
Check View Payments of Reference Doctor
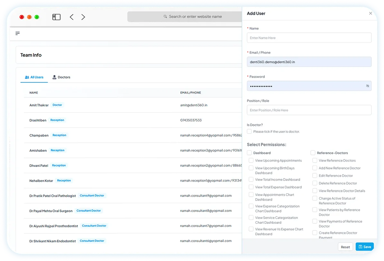coord(315,221)
